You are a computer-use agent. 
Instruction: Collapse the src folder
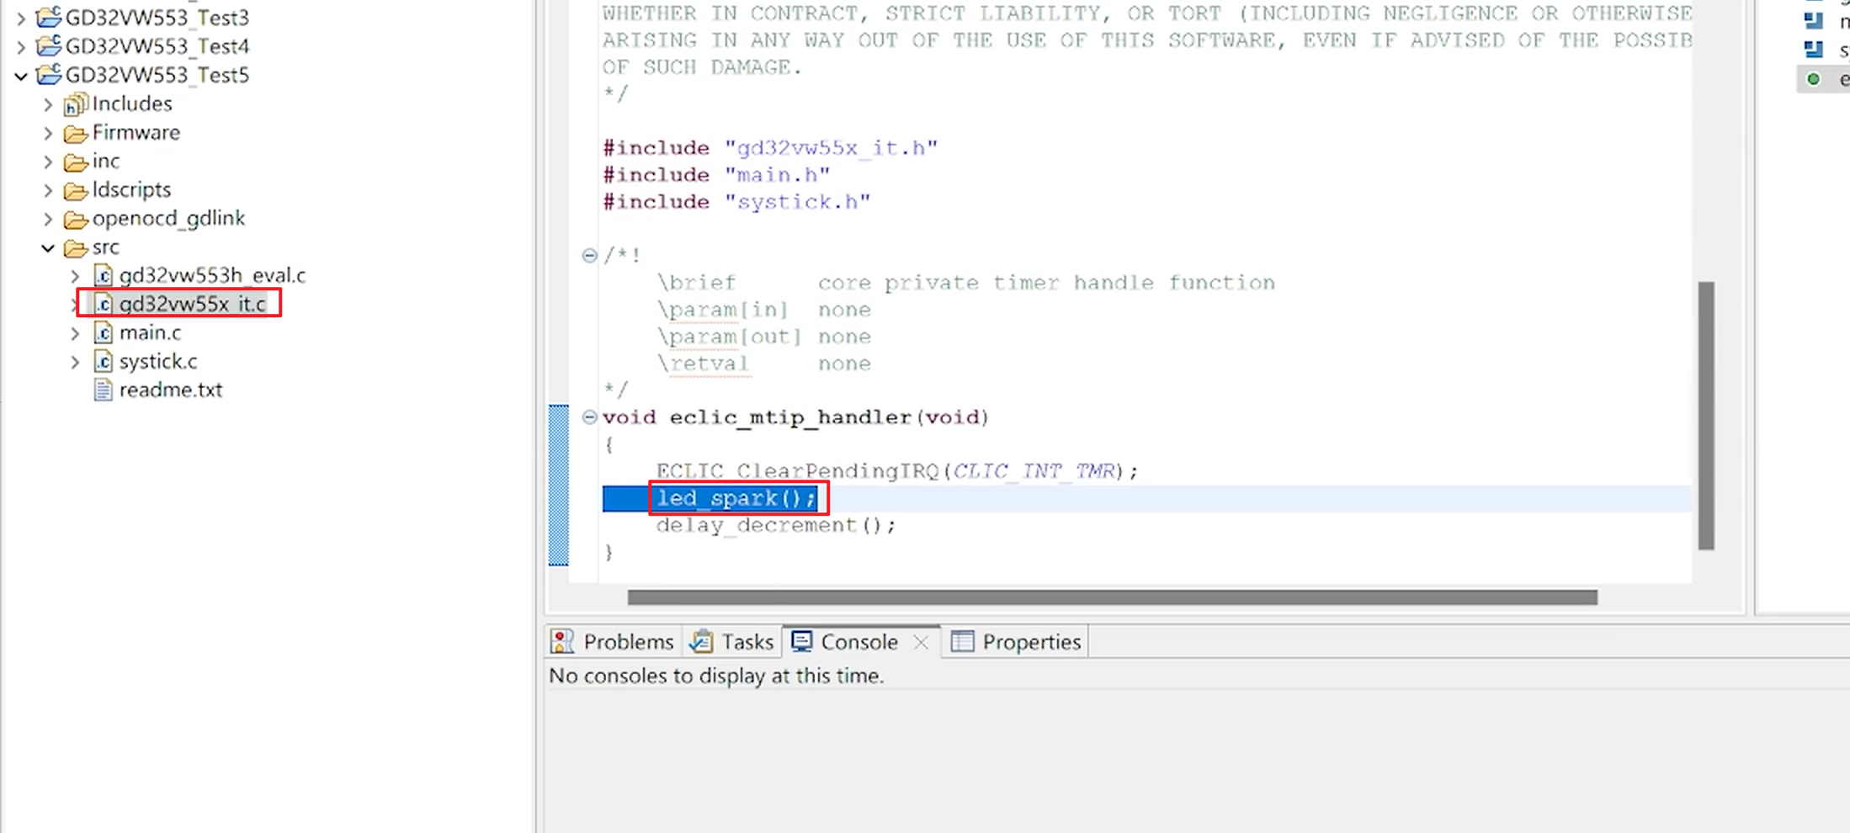click(48, 247)
